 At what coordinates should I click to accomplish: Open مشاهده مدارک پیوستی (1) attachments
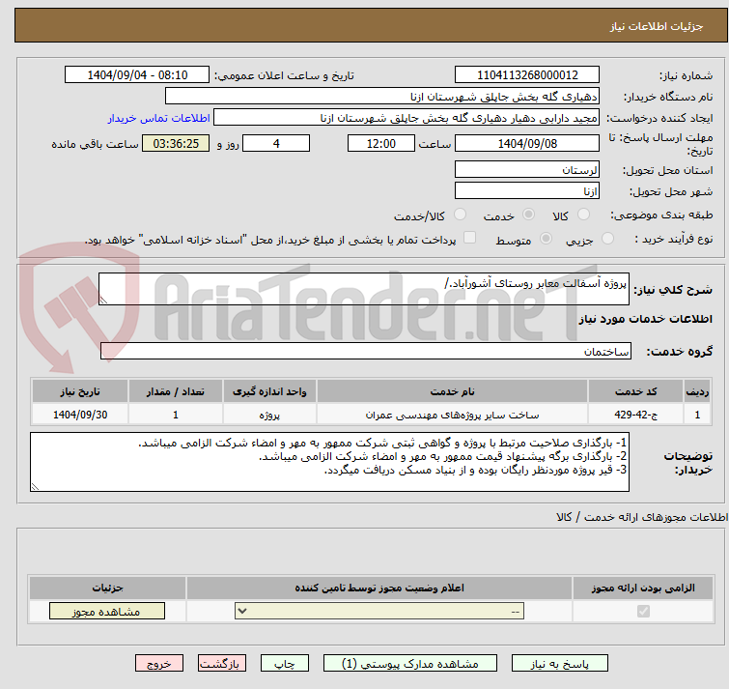point(410,664)
